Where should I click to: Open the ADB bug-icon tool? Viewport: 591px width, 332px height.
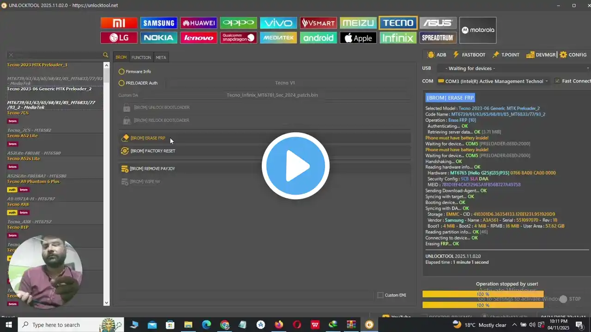pos(436,55)
